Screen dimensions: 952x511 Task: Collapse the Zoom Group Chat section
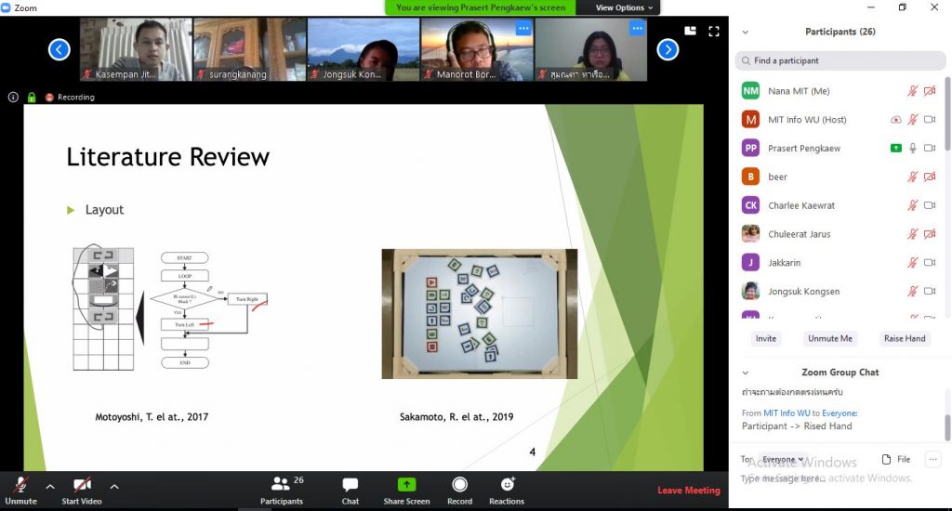pyautogui.click(x=745, y=373)
